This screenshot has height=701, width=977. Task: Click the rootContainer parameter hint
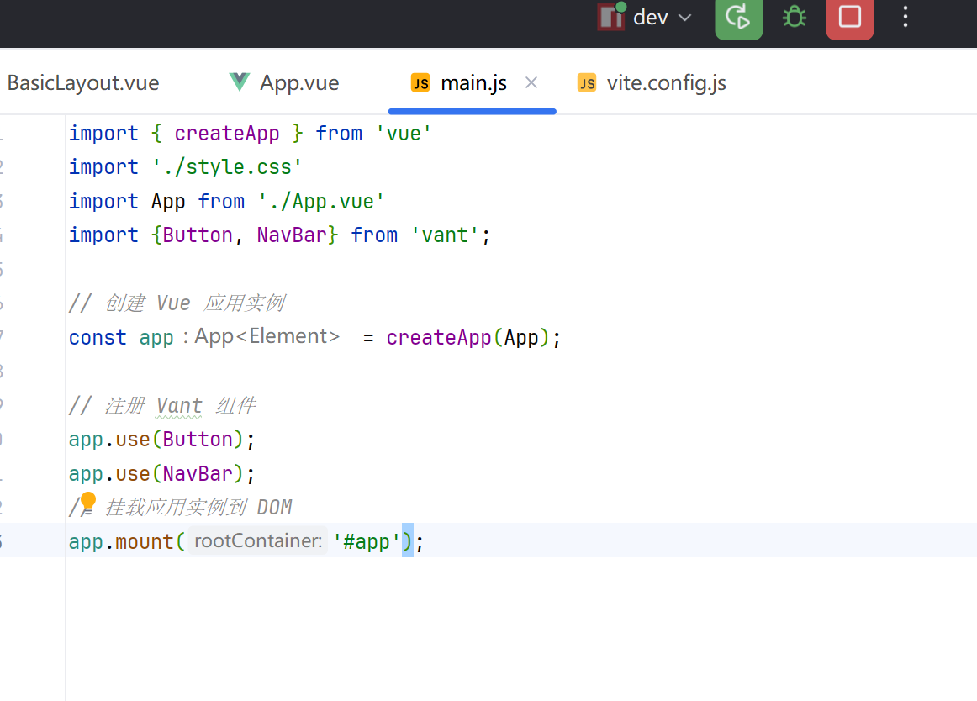[x=258, y=541]
